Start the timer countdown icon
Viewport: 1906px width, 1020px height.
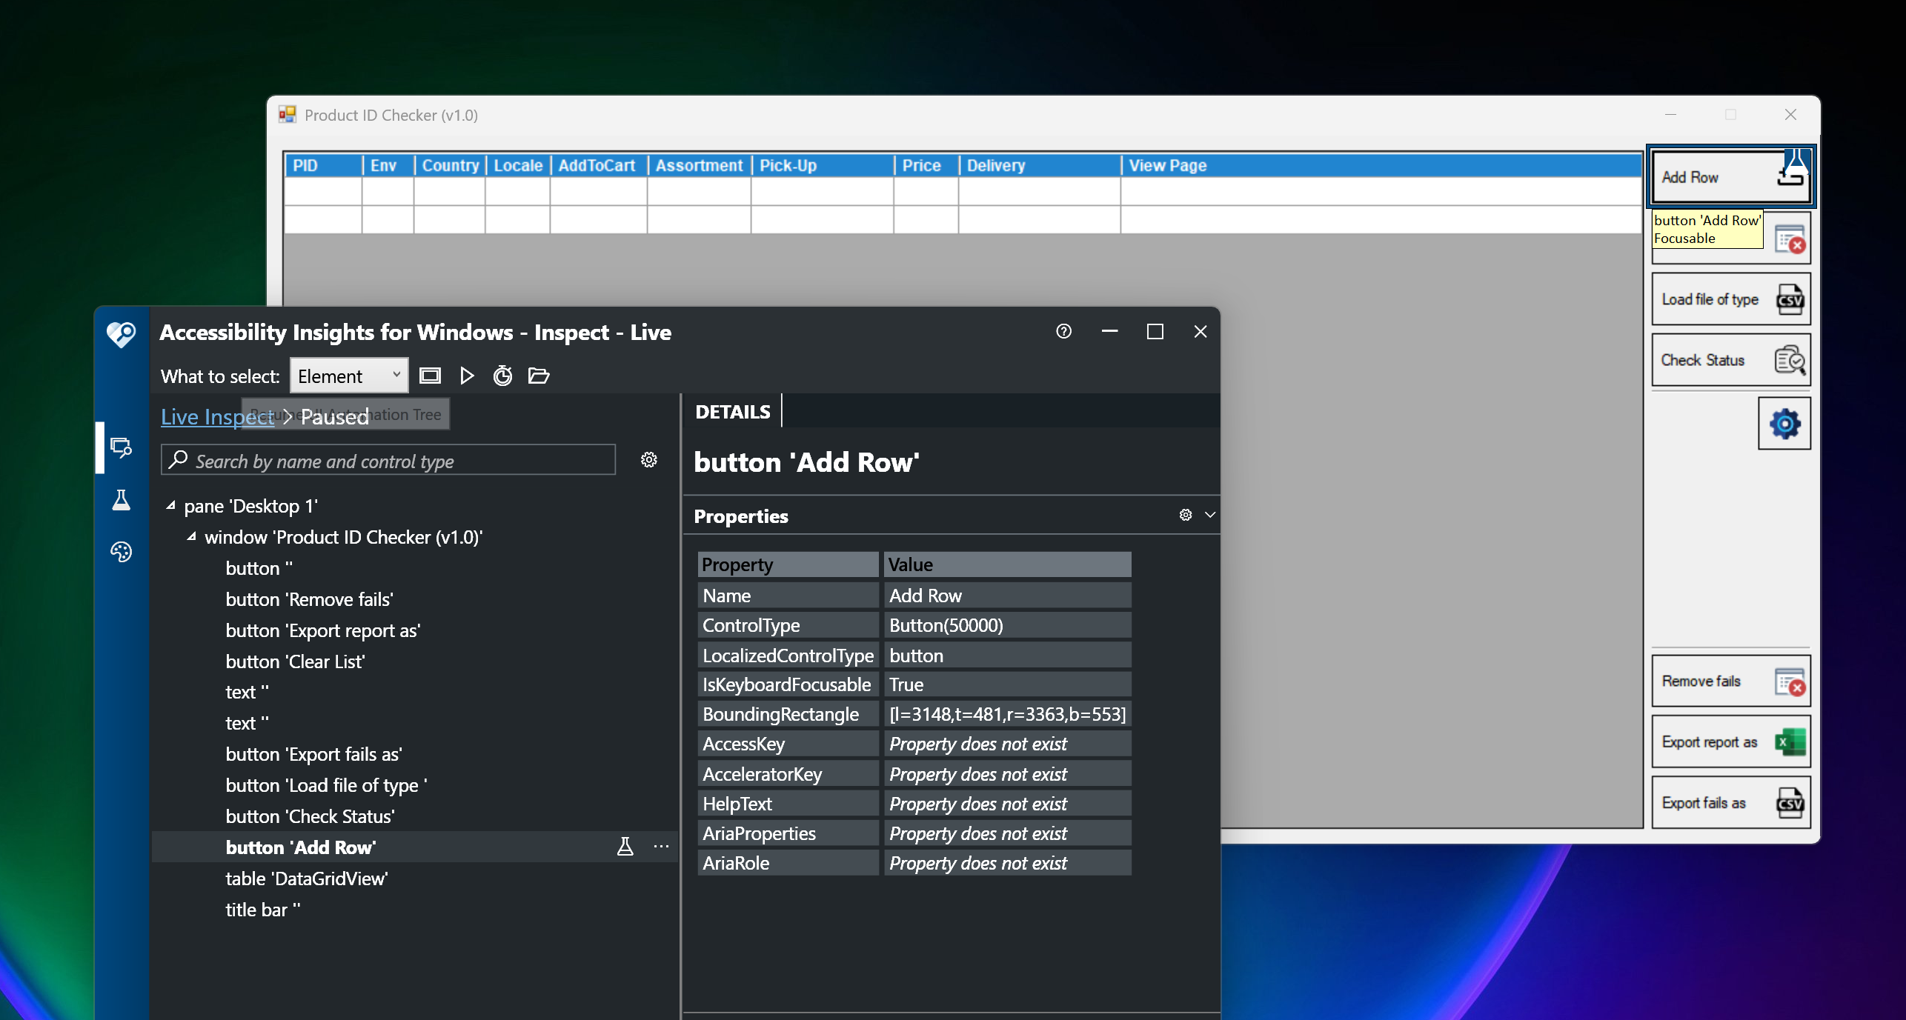click(x=502, y=376)
